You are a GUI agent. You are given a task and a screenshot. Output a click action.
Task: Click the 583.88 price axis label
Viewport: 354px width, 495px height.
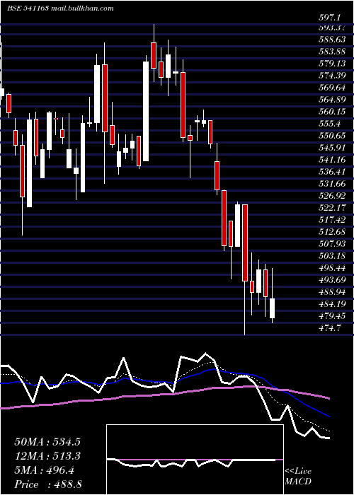(331, 51)
